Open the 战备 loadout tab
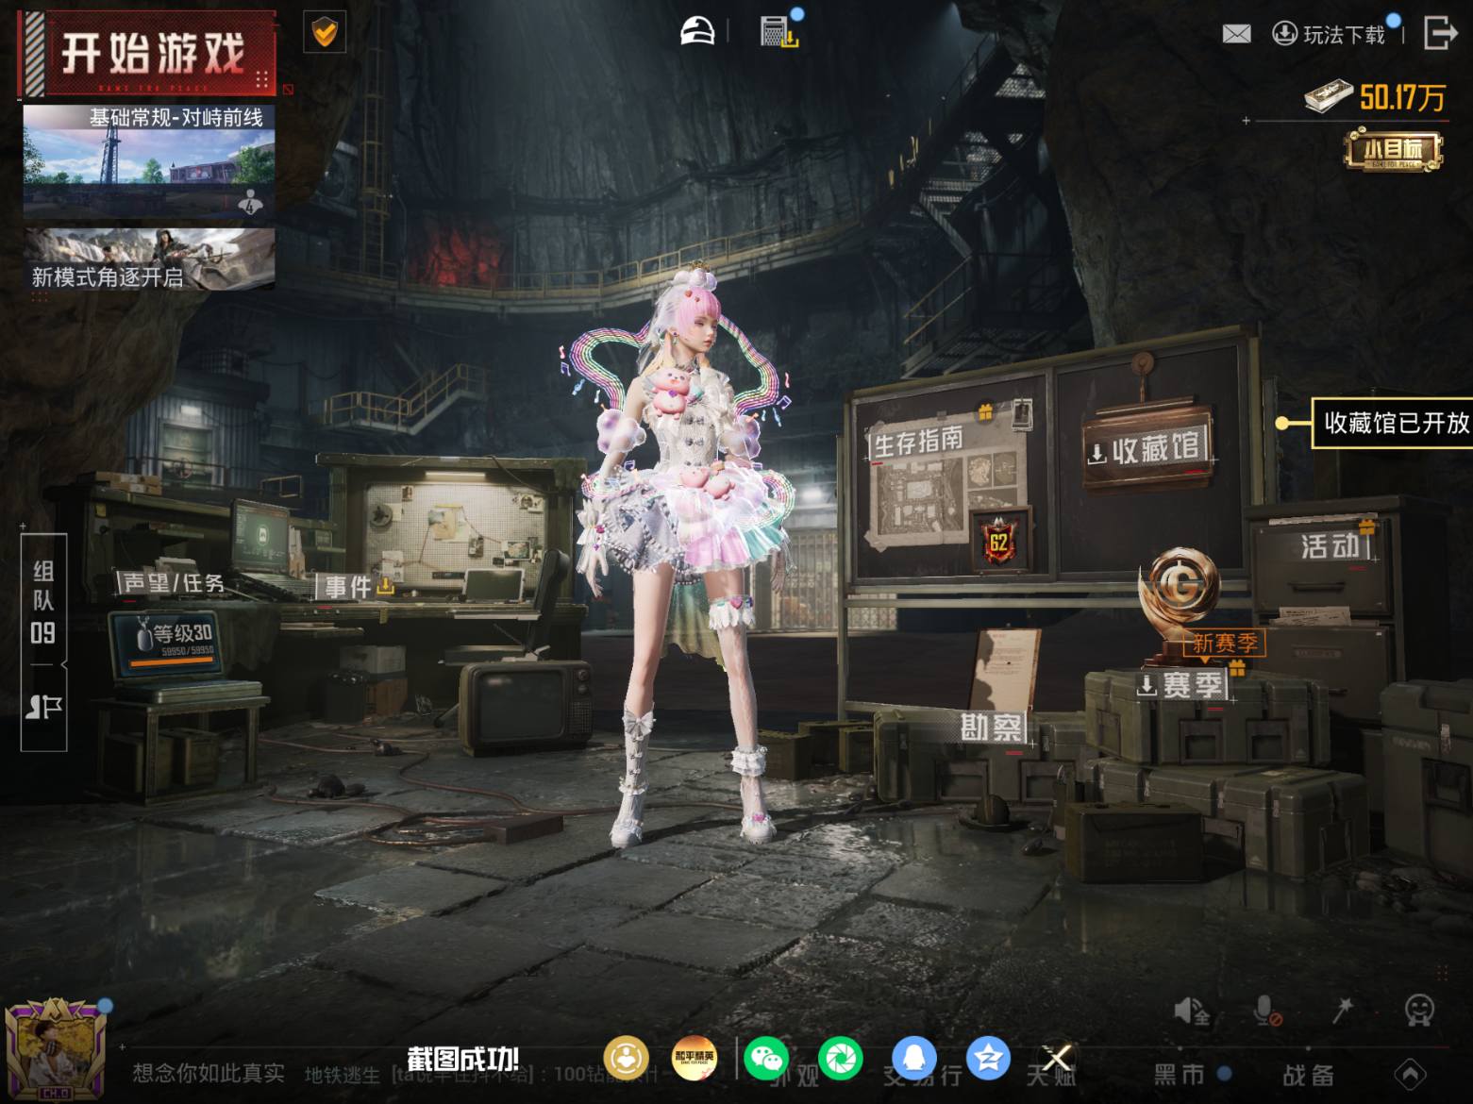 pos(1308,1075)
